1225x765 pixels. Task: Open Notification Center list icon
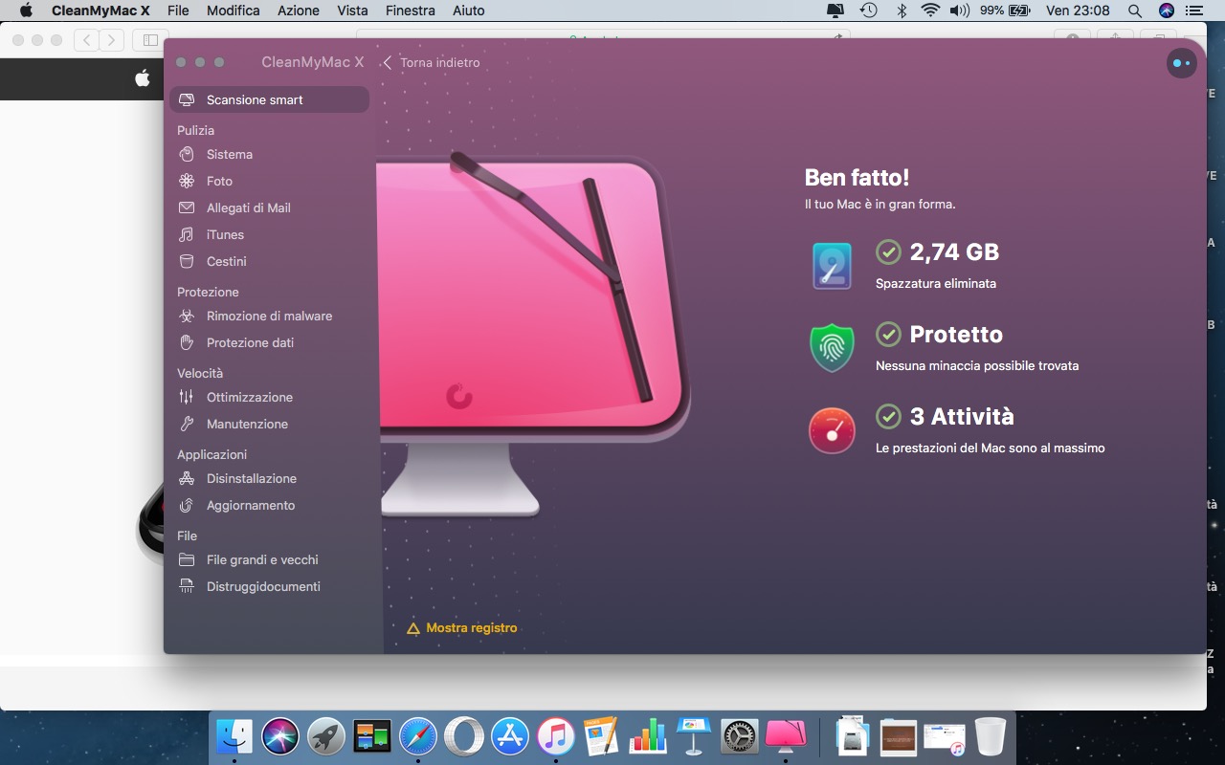(1193, 11)
